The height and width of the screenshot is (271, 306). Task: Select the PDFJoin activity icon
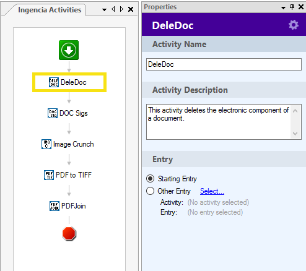[55, 206]
